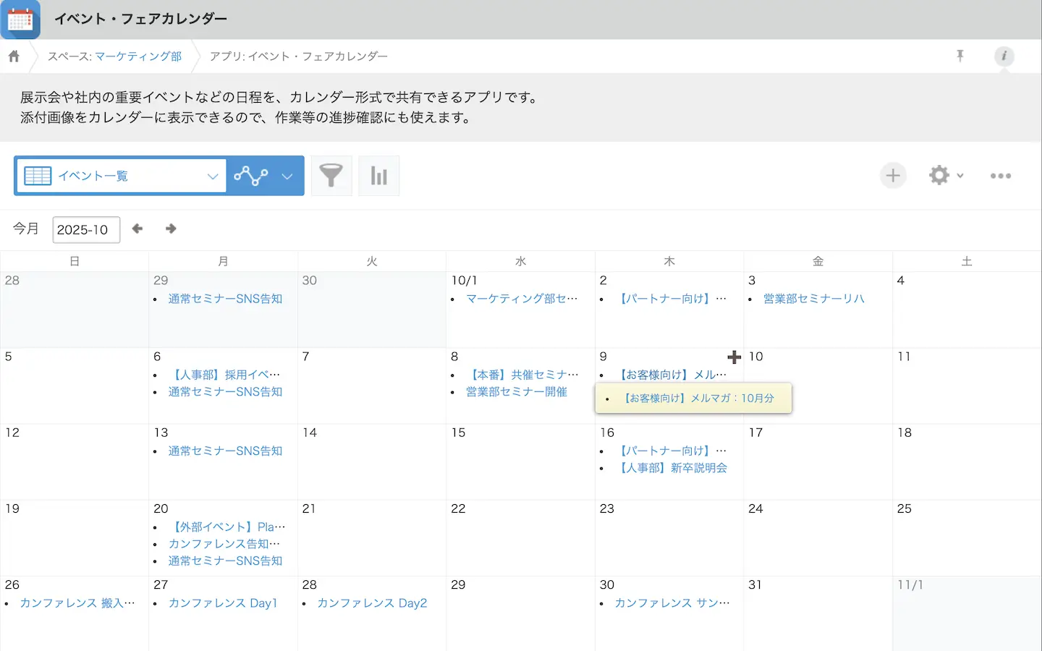The image size is (1042, 651).
Task: Click the home icon in breadcrumb
Action: click(14, 56)
